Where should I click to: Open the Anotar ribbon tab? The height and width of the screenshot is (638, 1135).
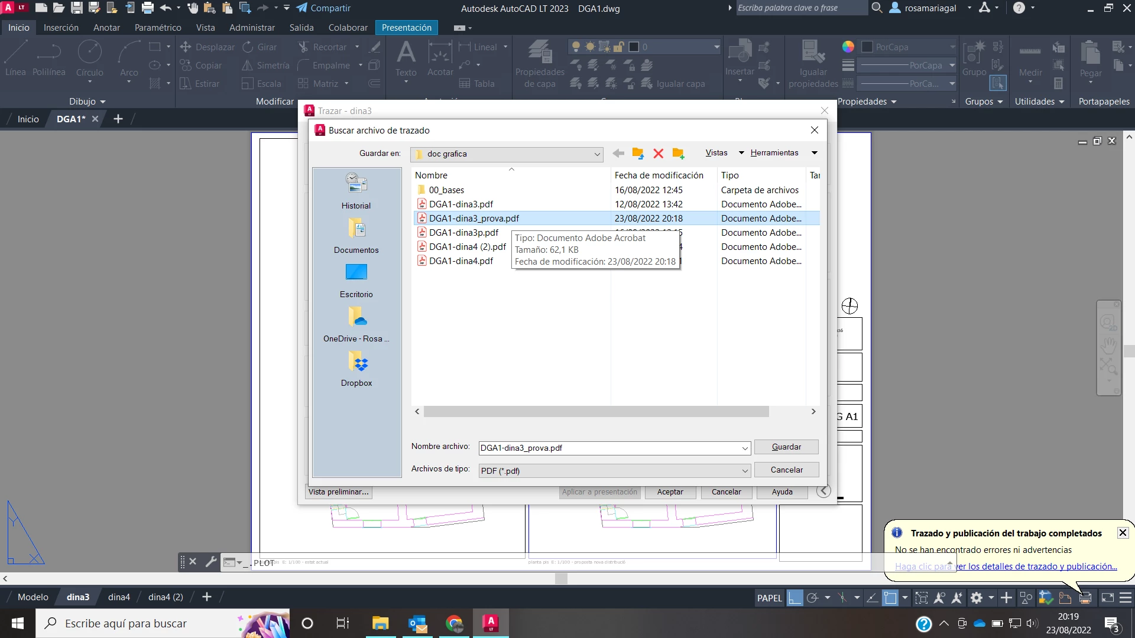[x=106, y=28]
